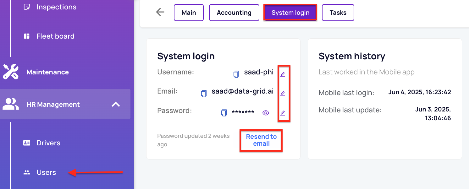Open Fleet board in the sidebar

pyautogui.click(x=55, y=36)
